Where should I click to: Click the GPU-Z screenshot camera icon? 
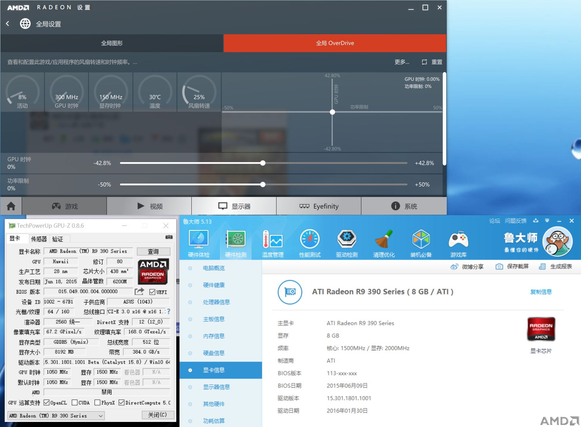[169, 237]
